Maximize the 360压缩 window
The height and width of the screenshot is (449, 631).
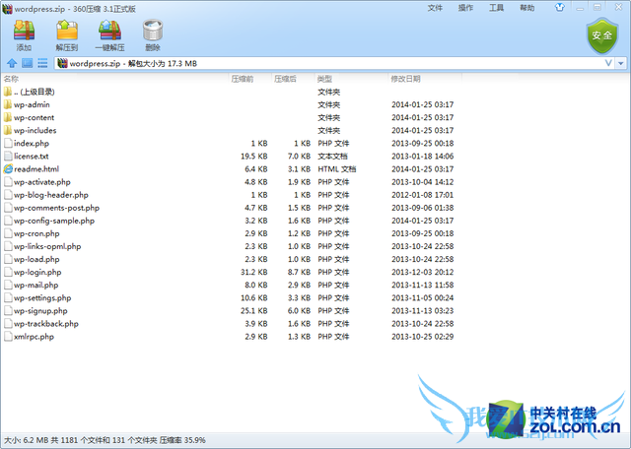597,8
